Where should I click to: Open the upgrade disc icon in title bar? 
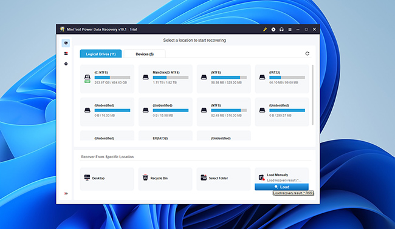click(273, 29)
